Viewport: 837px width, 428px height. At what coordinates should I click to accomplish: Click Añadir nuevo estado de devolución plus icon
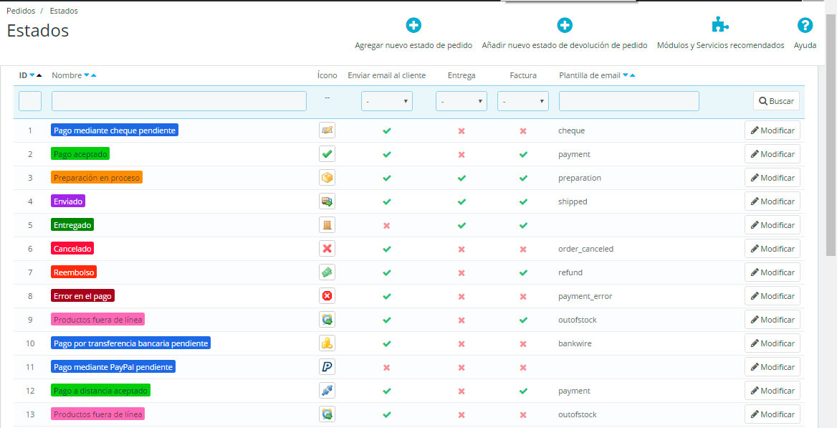click(x=565, y=25)
